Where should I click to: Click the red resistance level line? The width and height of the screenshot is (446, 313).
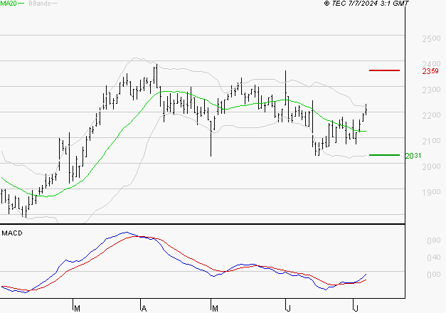coord(384,70)
